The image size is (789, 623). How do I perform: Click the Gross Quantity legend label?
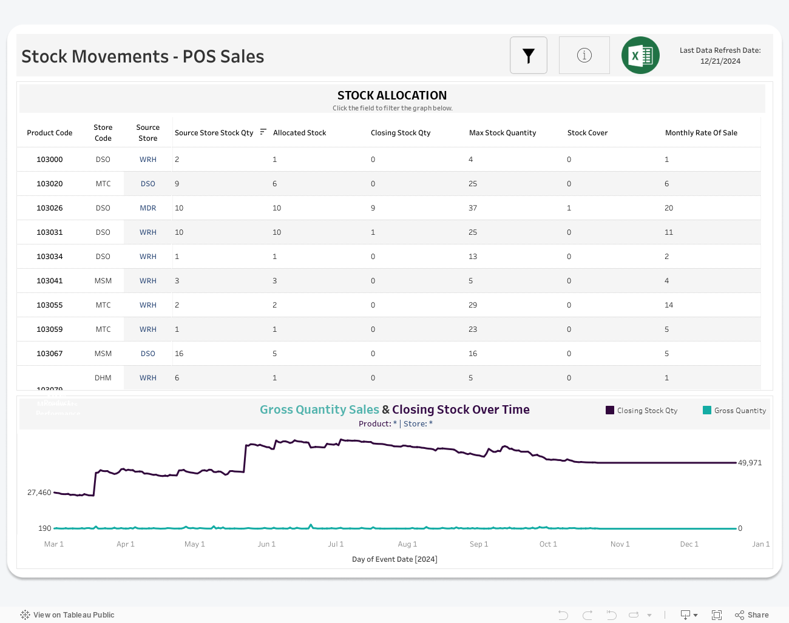(740, 411)
